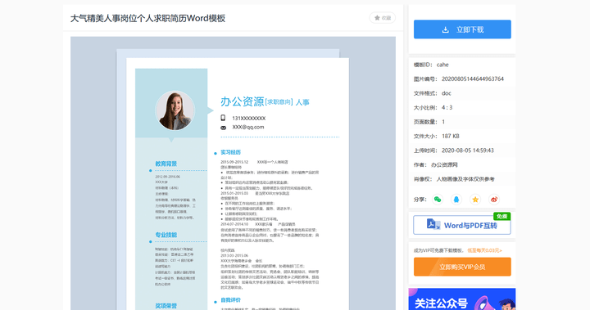Click the 办公资源 name in the resume
The image size is (590, 310).
pos(243,101)
